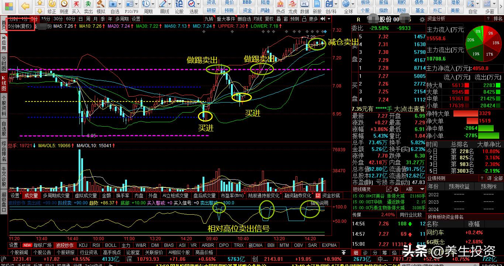Go back using the yellow left arrow

click(25, 6)
